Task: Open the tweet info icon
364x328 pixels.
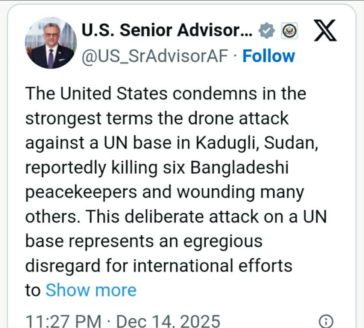Action: point(325,321)
